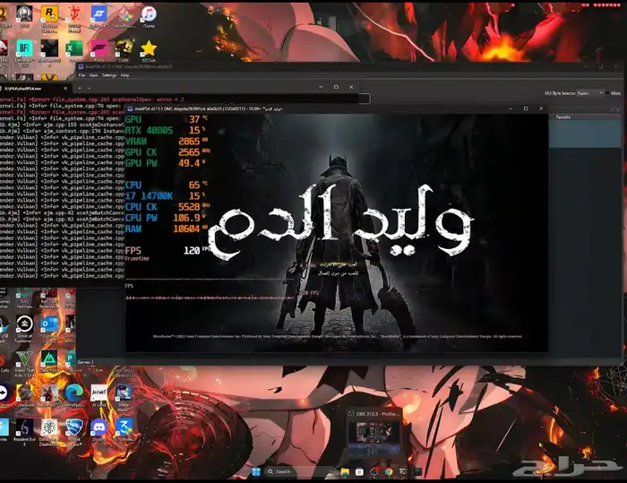This screenshot has width=627, height=483.
Task: Add a new terminal tab with plus
Action: (80, 88)
